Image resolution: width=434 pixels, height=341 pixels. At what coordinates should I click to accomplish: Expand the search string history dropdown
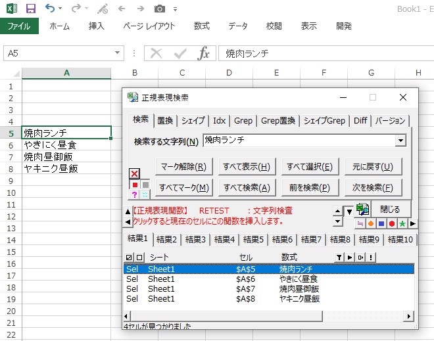400,141
